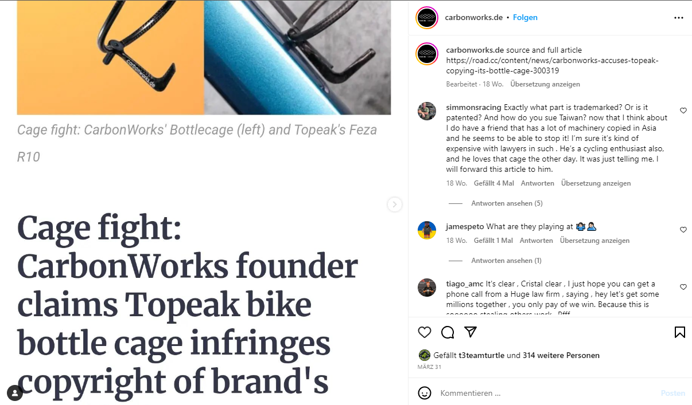Show translation of the post caption
The width and height of the screenshot is (692, 405).
click(x=545, y=84)
